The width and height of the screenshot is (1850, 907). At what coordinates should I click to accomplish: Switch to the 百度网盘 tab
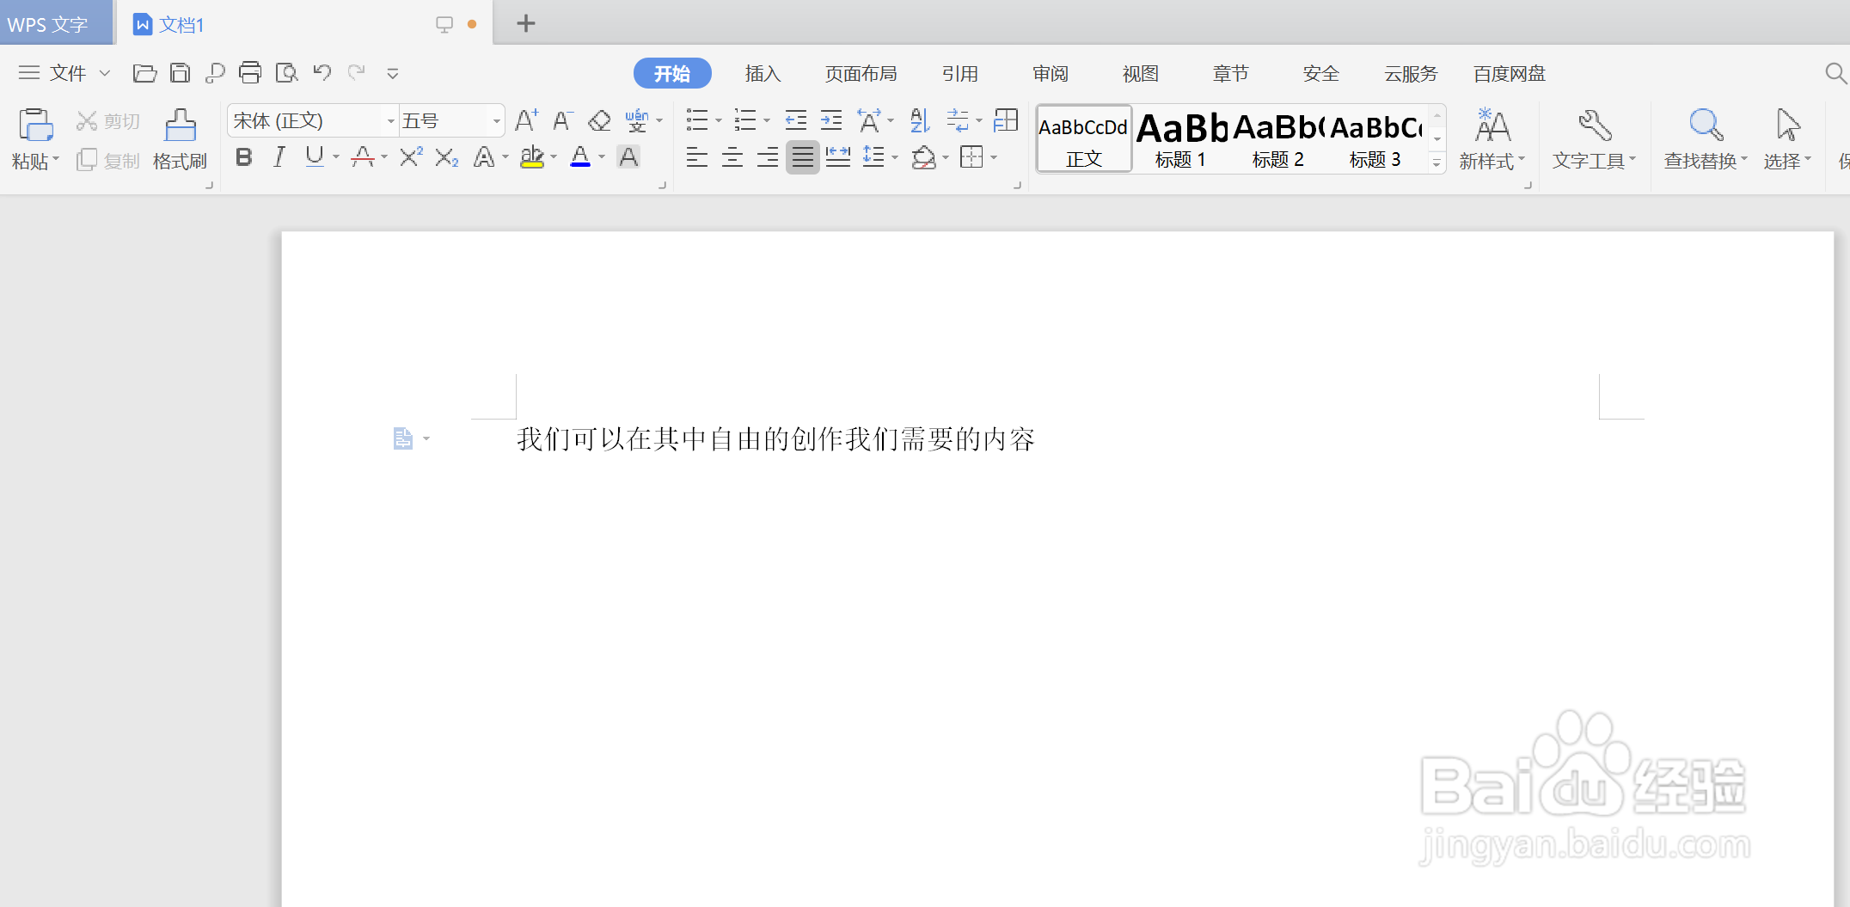click(x=1509, y=74)
